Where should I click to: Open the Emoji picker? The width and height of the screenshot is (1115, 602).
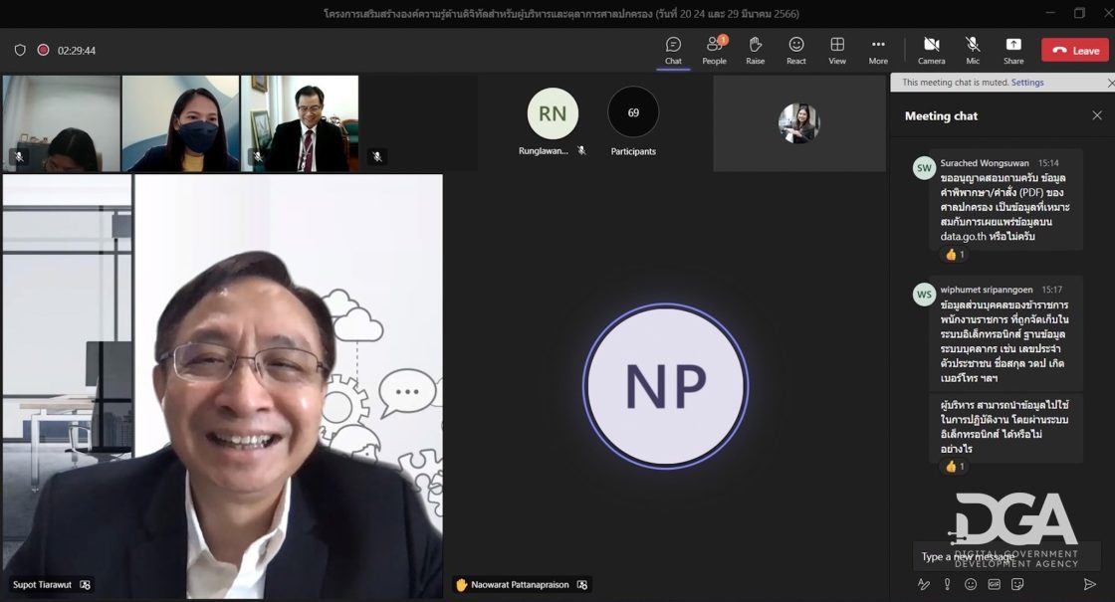[x=970, y=584]
